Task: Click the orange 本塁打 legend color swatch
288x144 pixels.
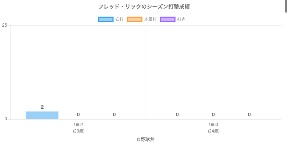Action: point(135,19)
